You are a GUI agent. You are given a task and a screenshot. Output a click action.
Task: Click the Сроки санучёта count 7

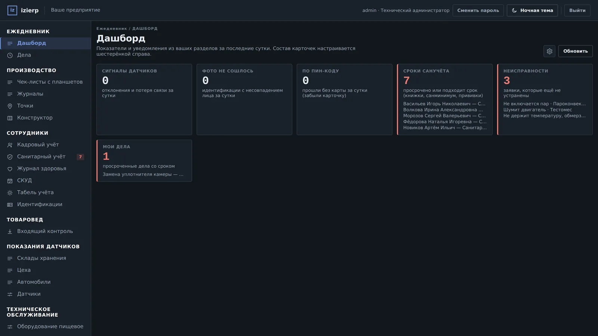tap(407, 81)
